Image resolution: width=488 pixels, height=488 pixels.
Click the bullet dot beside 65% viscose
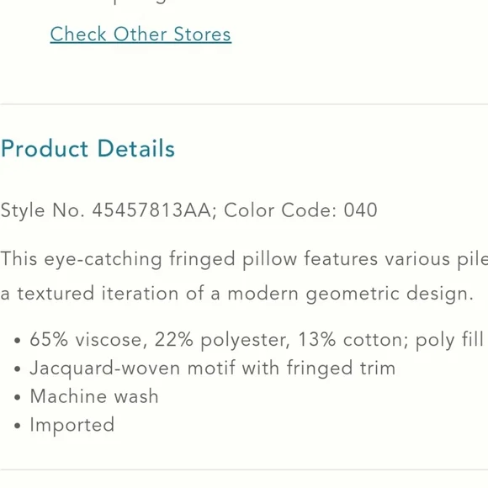[18, 341]
